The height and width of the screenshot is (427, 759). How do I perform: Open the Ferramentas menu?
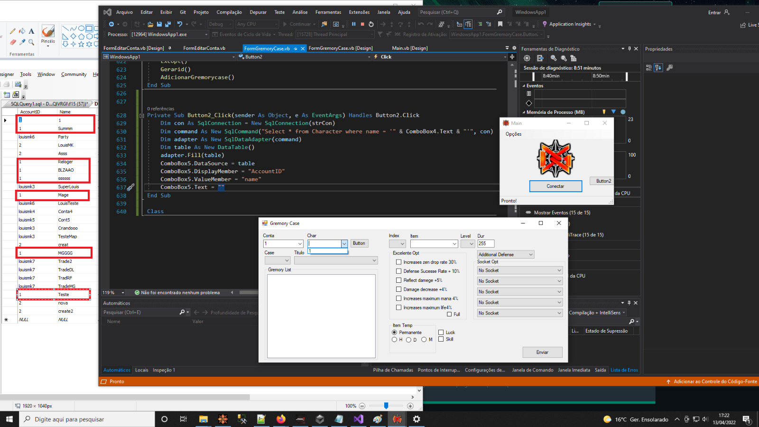(x=328, y=12)
